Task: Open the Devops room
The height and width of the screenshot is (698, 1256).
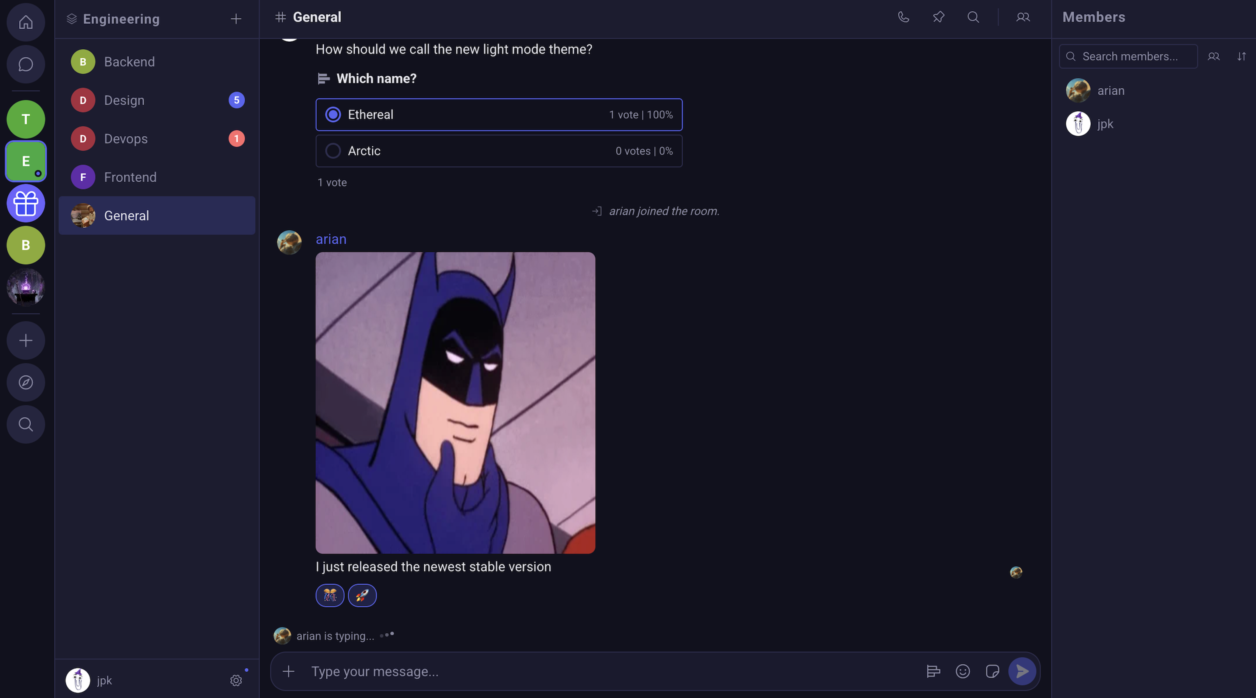Action: coord(157,138)
